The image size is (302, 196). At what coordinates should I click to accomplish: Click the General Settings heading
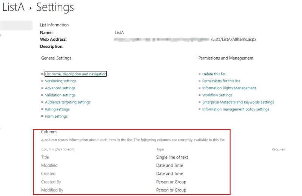pos(56,58)
